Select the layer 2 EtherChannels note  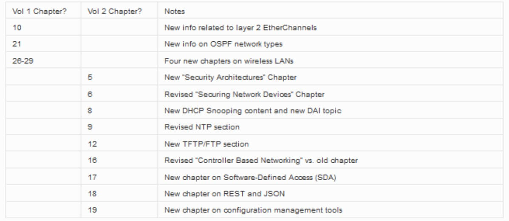(240, 28)
